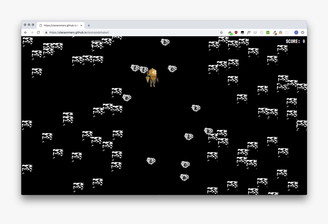Open the red shield extension
Screen dimensions: 328x224
(x=236, y=32)
